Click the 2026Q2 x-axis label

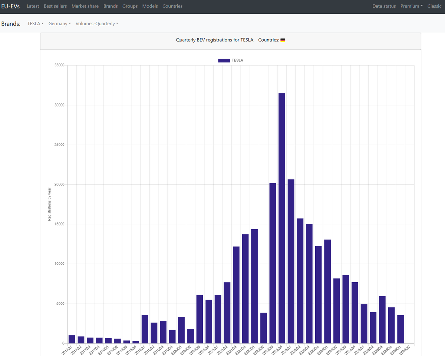pos(404,350)
